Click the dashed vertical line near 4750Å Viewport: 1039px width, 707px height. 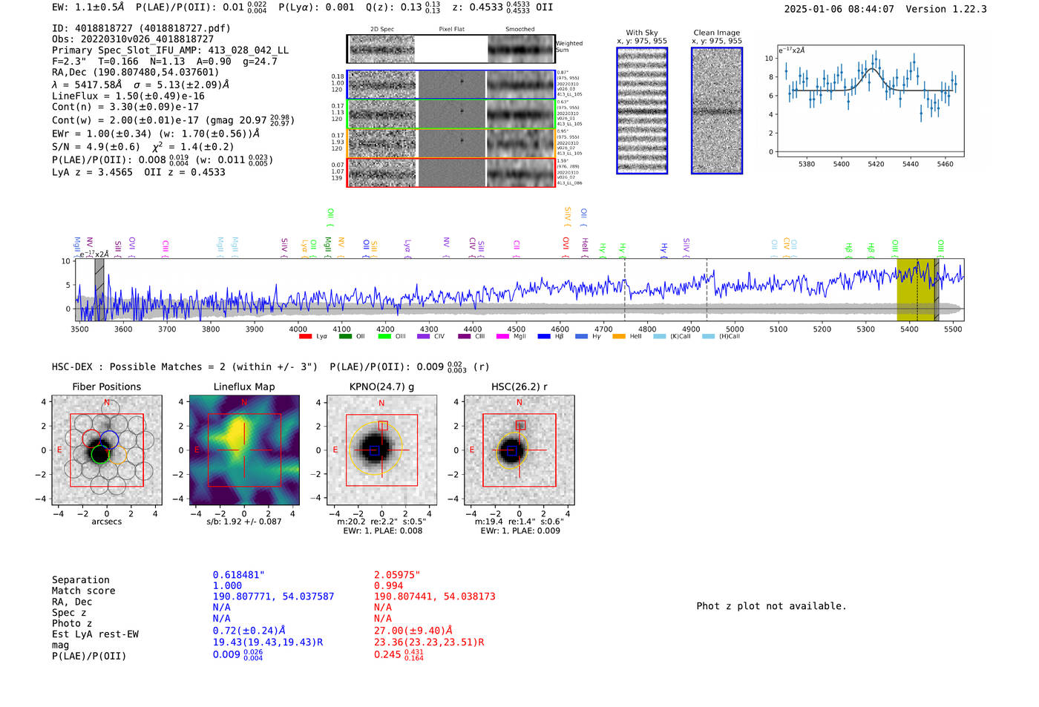[625, 289]
